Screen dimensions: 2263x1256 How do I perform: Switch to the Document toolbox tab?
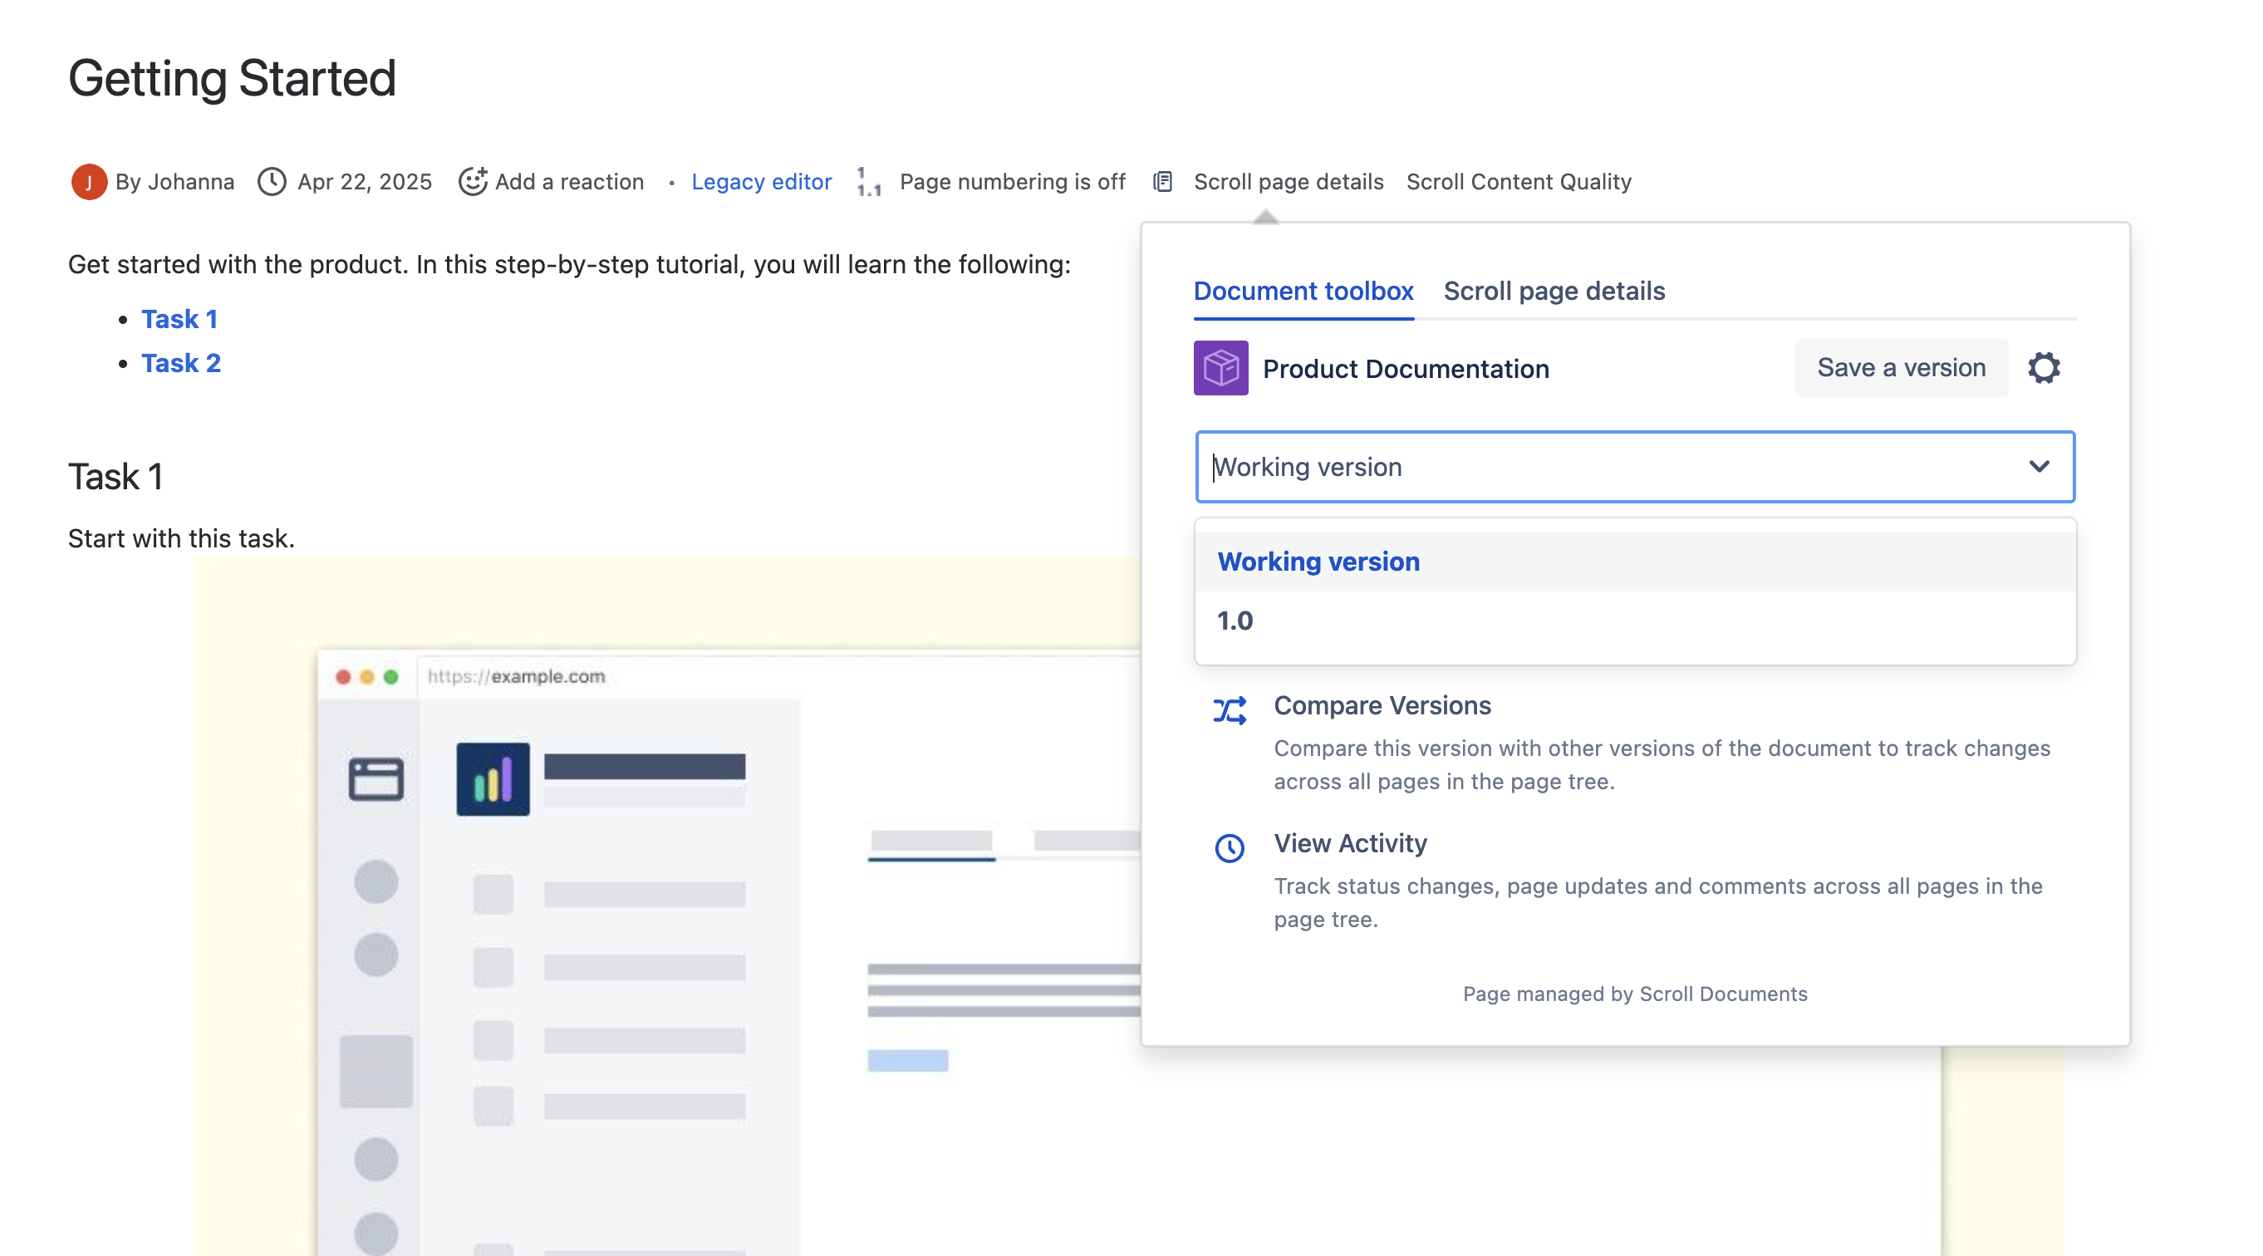click(1303, 291)
